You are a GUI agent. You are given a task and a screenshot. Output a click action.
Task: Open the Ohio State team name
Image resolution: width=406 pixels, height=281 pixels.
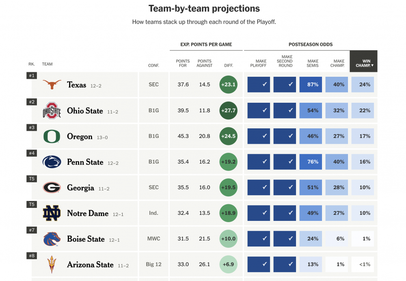pos(85,110)
